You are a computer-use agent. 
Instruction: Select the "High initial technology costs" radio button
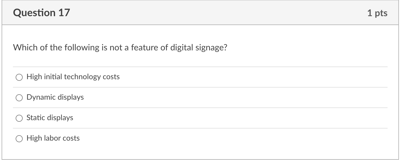[x=19, y=77]
